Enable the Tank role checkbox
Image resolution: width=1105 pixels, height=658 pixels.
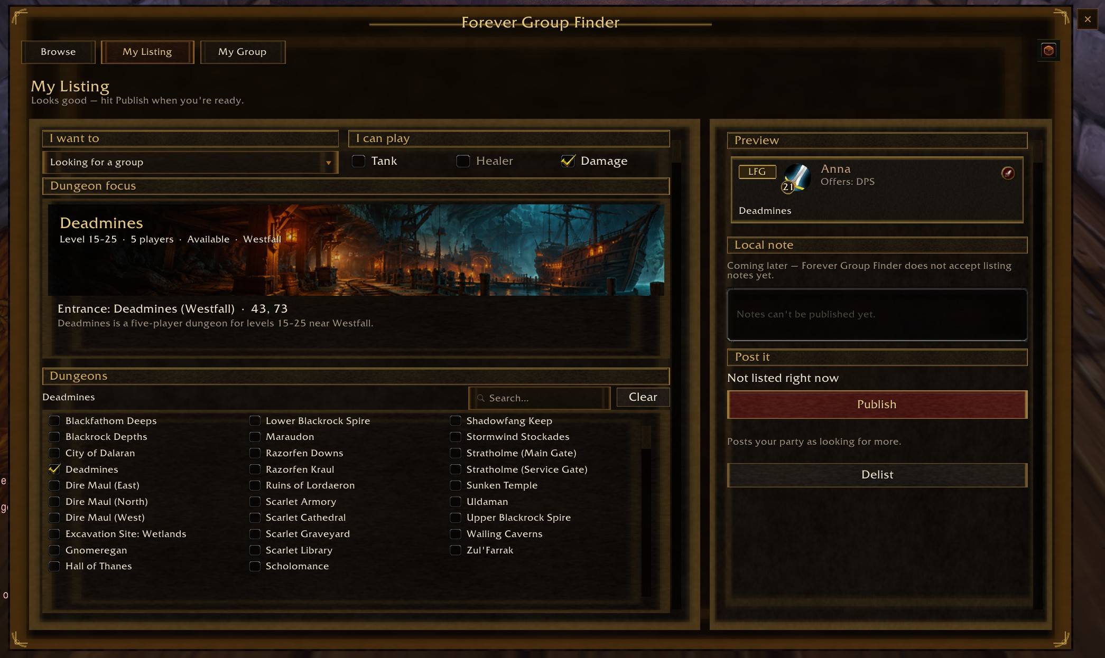pos(358,161)
